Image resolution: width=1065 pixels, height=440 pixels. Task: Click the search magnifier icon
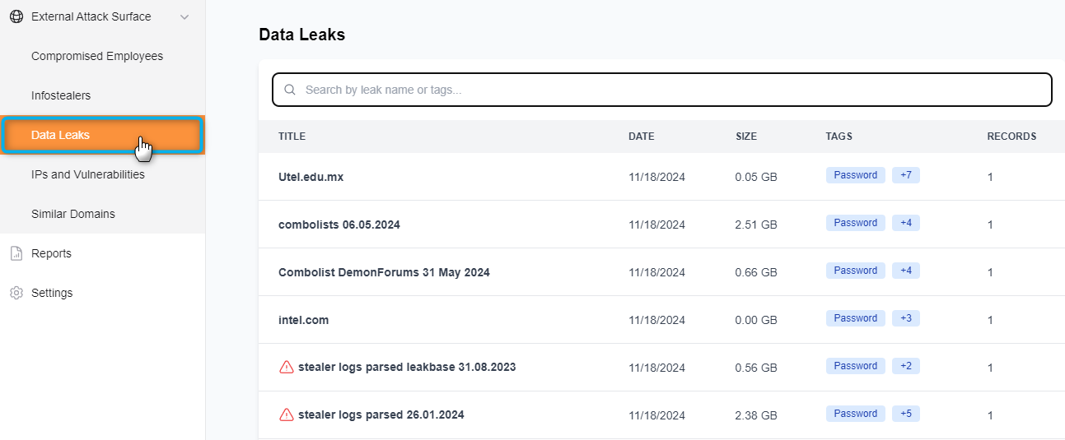pos(290,90)
